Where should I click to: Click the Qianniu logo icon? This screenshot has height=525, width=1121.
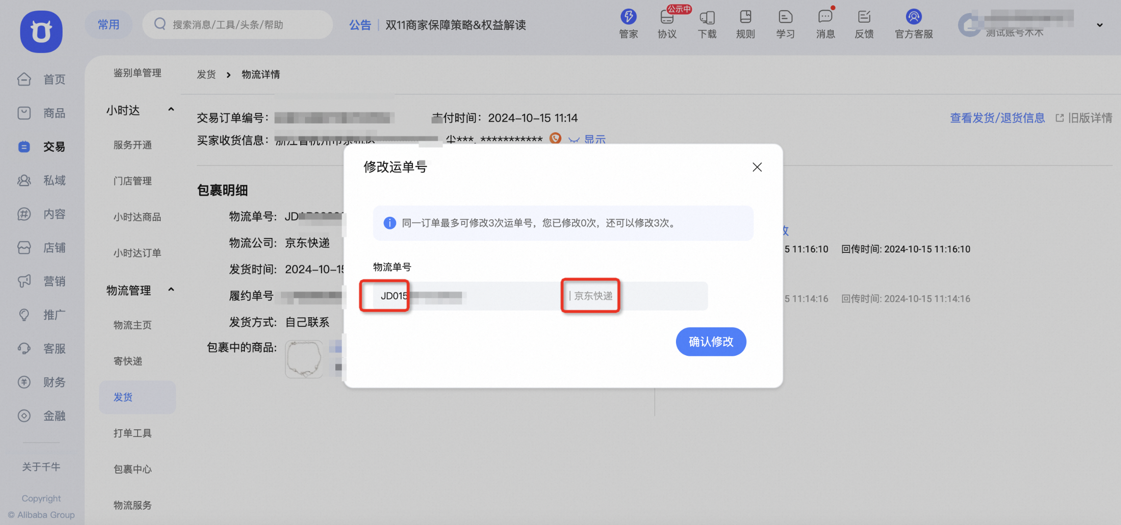click(x=41, y=32)
